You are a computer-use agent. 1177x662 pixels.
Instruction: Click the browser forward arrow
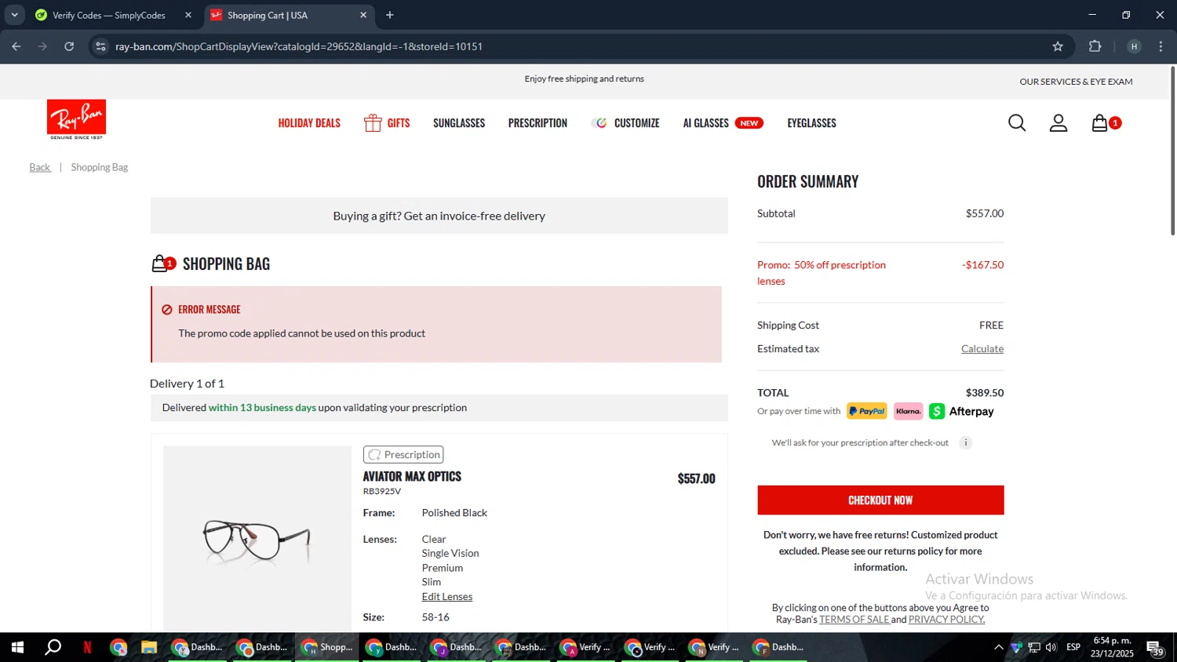[x=42, y=46]
